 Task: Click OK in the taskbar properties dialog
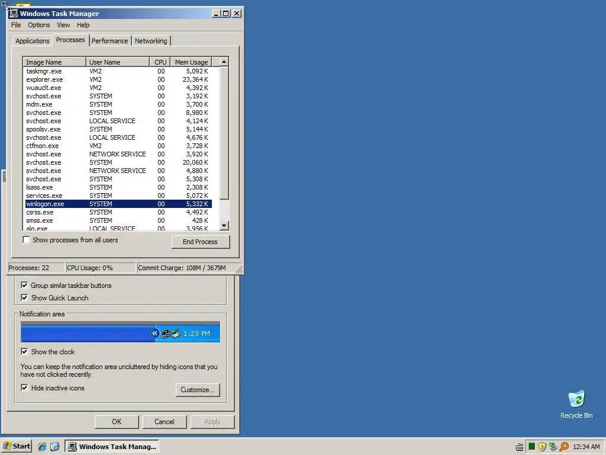[x=117, y=422]
